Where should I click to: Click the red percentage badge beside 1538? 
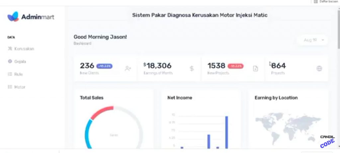(x=235, y=66)
